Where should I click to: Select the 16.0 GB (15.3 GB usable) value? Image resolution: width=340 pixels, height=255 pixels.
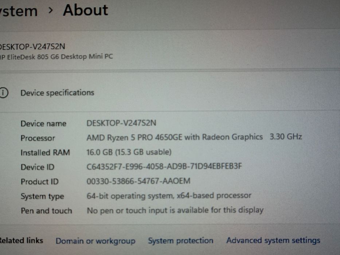[x=129, y=152]
